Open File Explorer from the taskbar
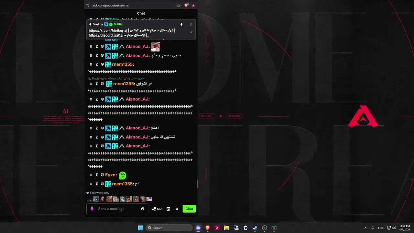The height and width of the screenshot is (233, 414). tap(226, 228)
